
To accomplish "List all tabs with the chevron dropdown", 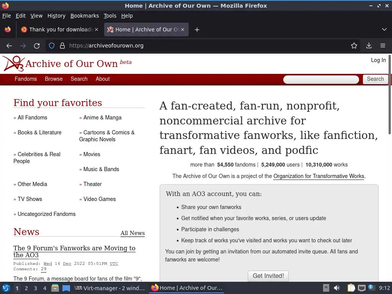I will click(384, 29).
